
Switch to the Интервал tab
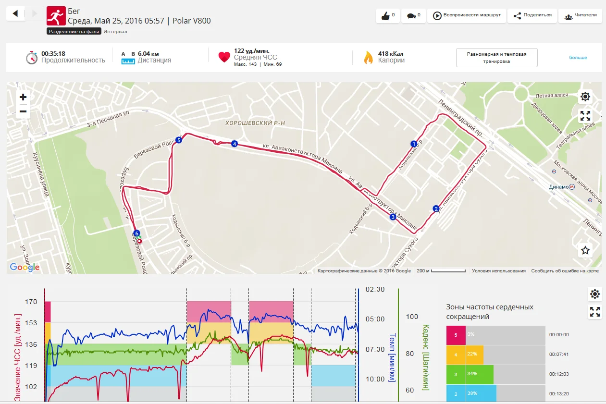[115, 32]
